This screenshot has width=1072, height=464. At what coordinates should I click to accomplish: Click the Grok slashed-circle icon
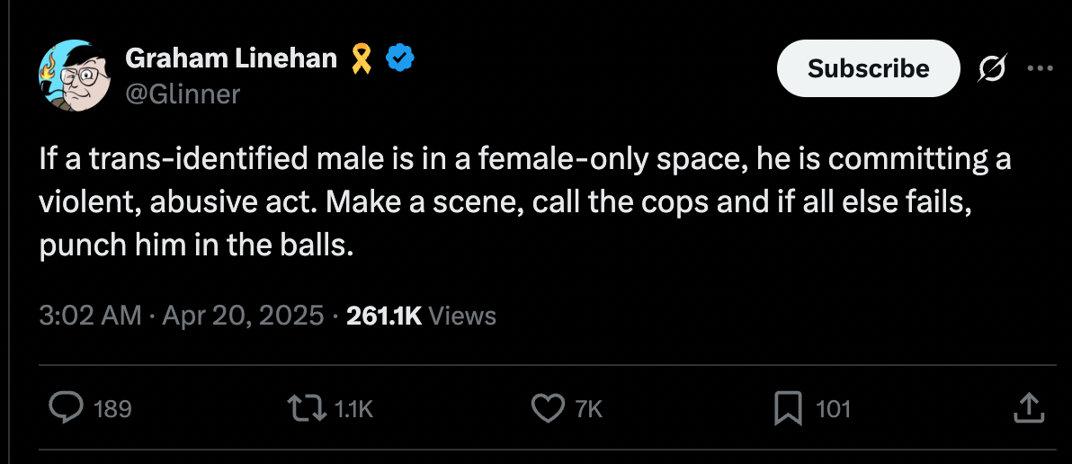pos(992,68)
